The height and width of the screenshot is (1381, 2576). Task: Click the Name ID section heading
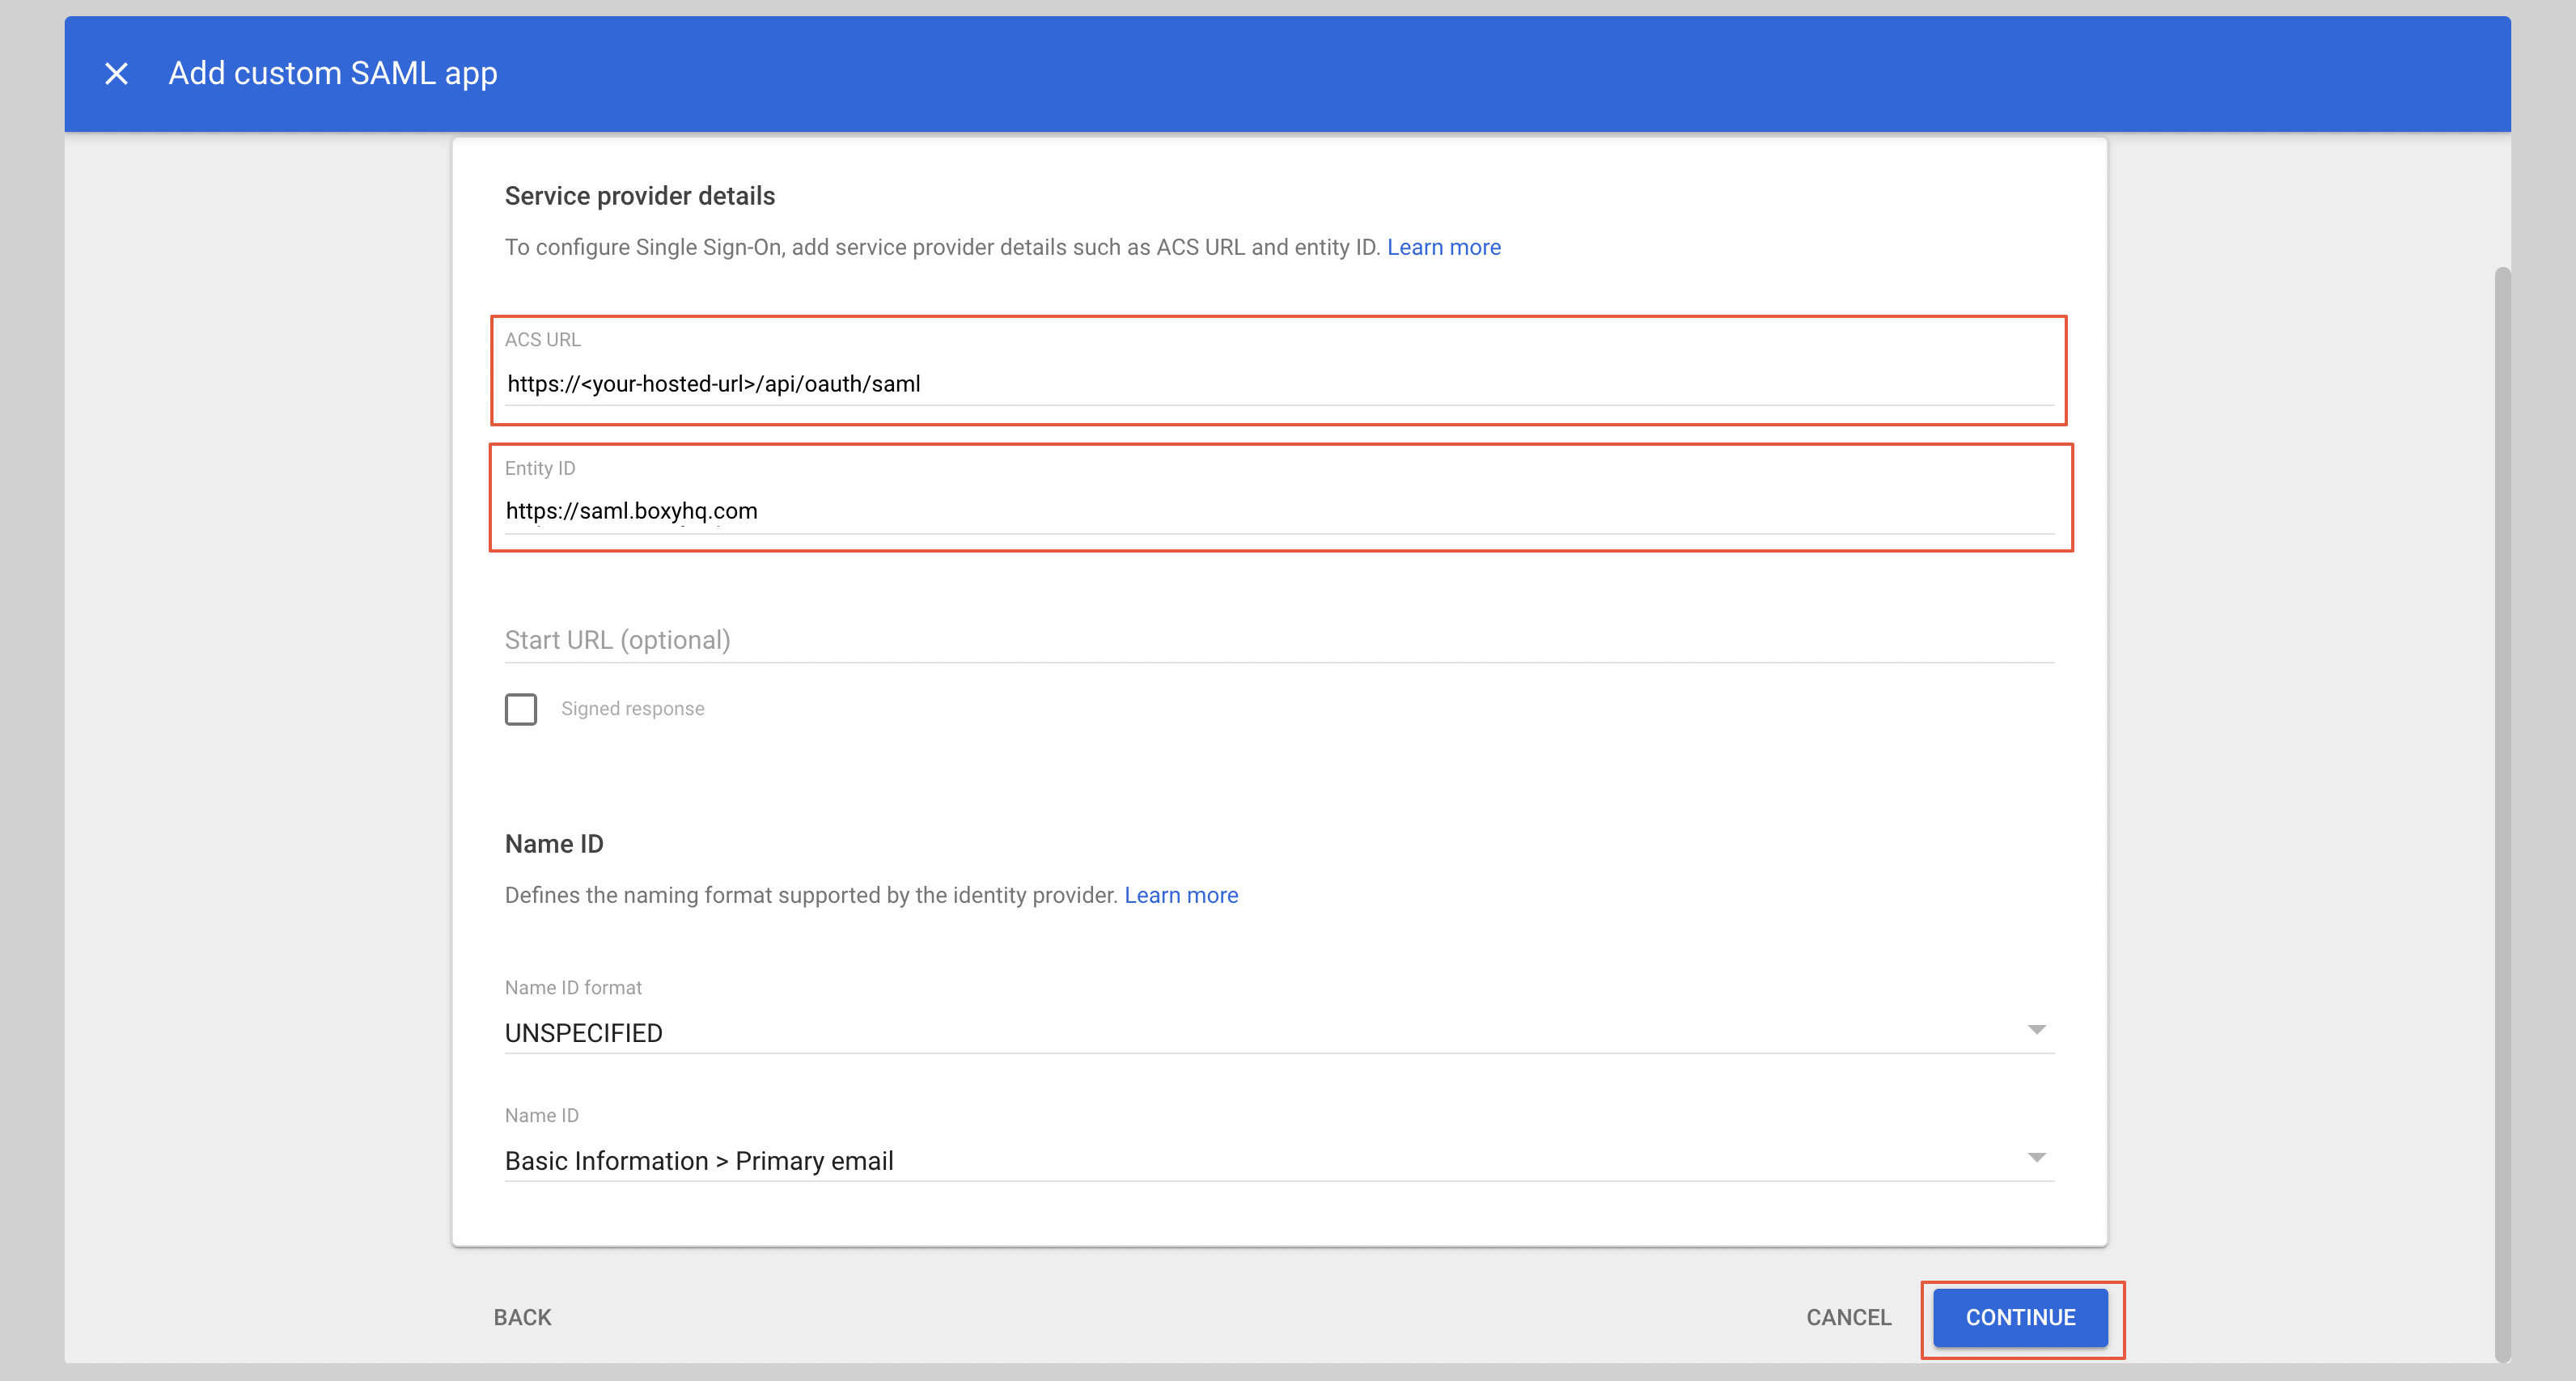(x=554, y=843)
